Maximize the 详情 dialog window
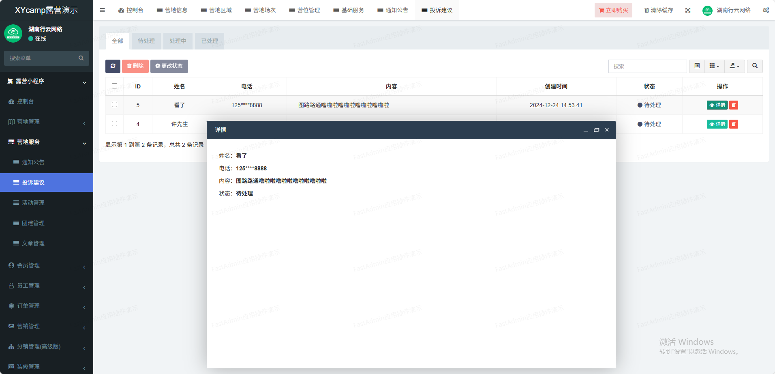The height and width of the screenshot is (374, 775). [596, 130]
